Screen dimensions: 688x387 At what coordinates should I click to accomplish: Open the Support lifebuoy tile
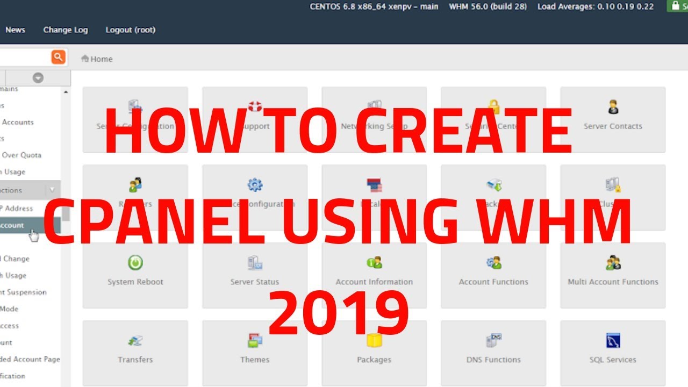255,119
